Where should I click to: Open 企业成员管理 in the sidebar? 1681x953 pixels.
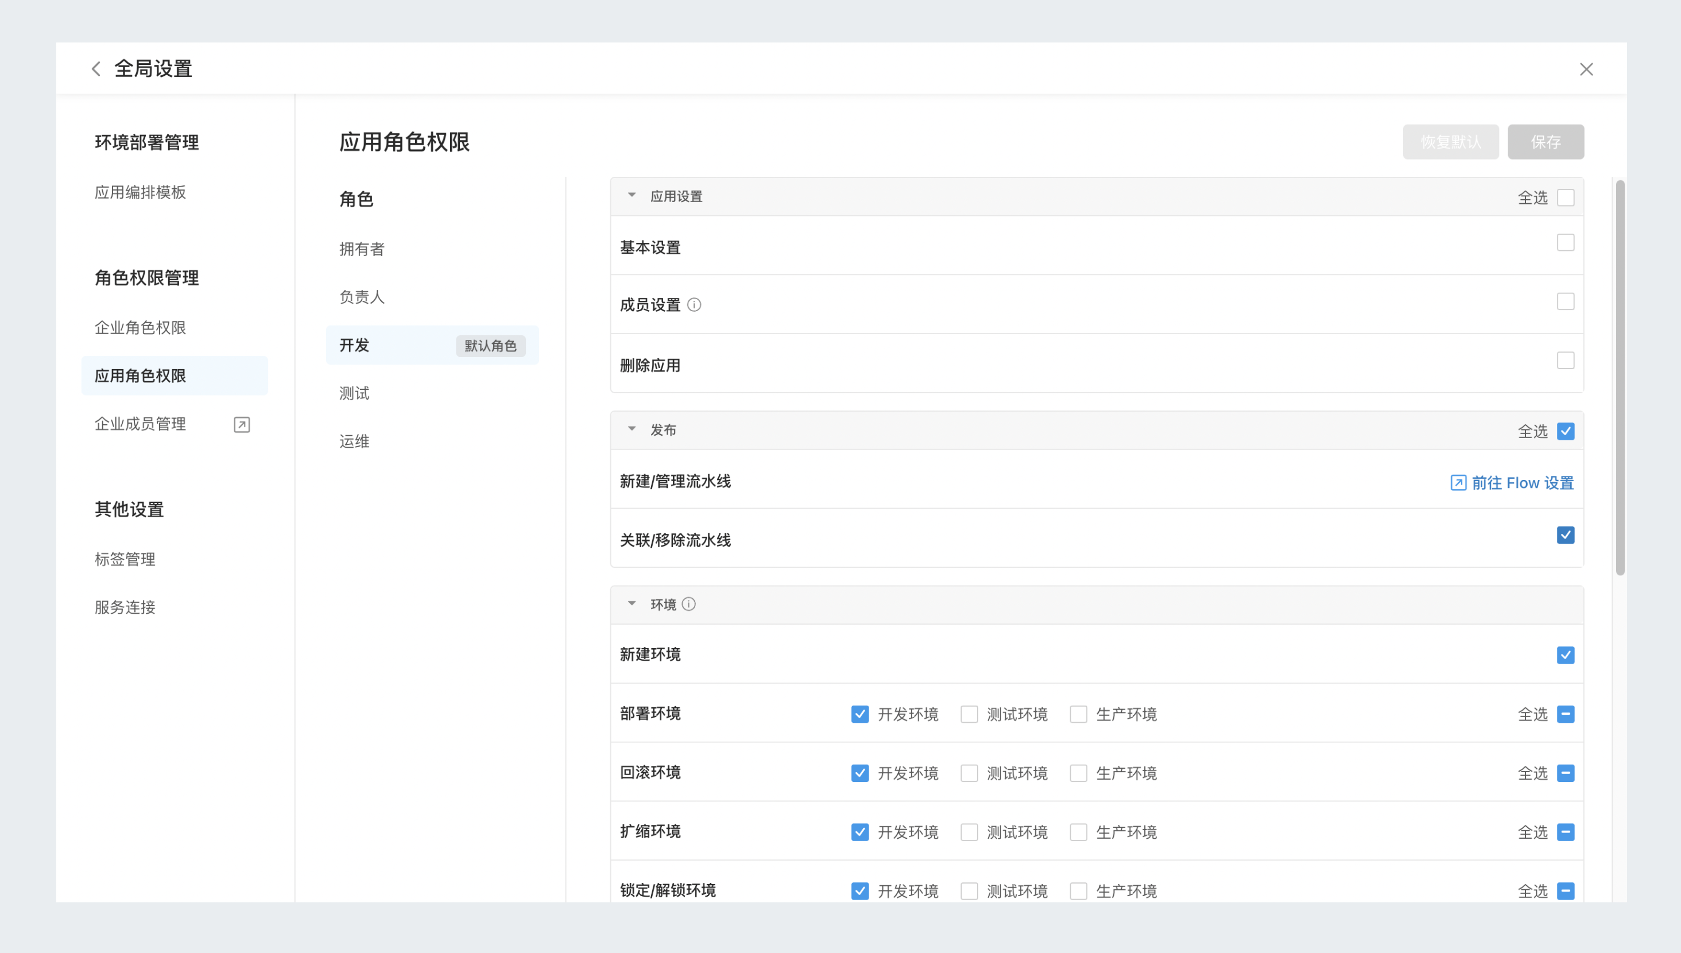coord(141,424)
